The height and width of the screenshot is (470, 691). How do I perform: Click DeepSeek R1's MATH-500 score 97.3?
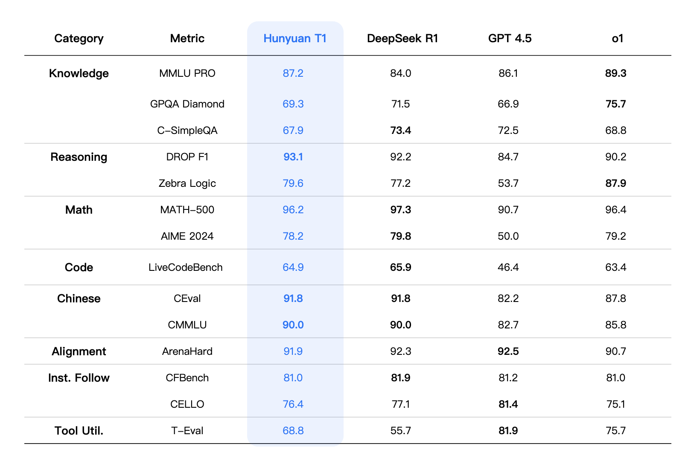pos(400,210)
